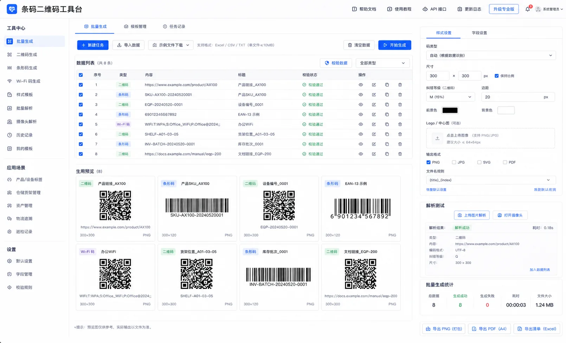Uncheck row 5 Wi-Fi checkbox
The width and height of the screenshot is (566, 343).
81,124
